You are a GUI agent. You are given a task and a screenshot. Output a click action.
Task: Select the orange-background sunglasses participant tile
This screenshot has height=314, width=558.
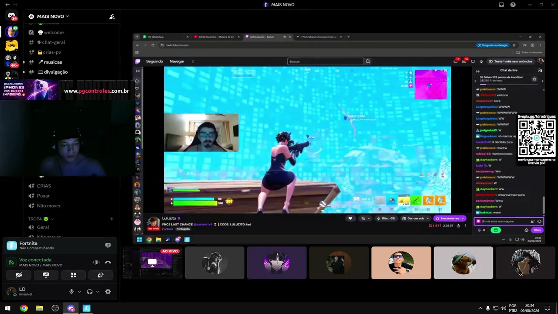(x=401, y=263)
